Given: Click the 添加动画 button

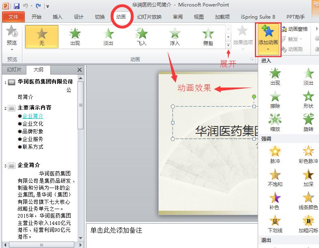Looking at the screenshot, I should [268, 39].
